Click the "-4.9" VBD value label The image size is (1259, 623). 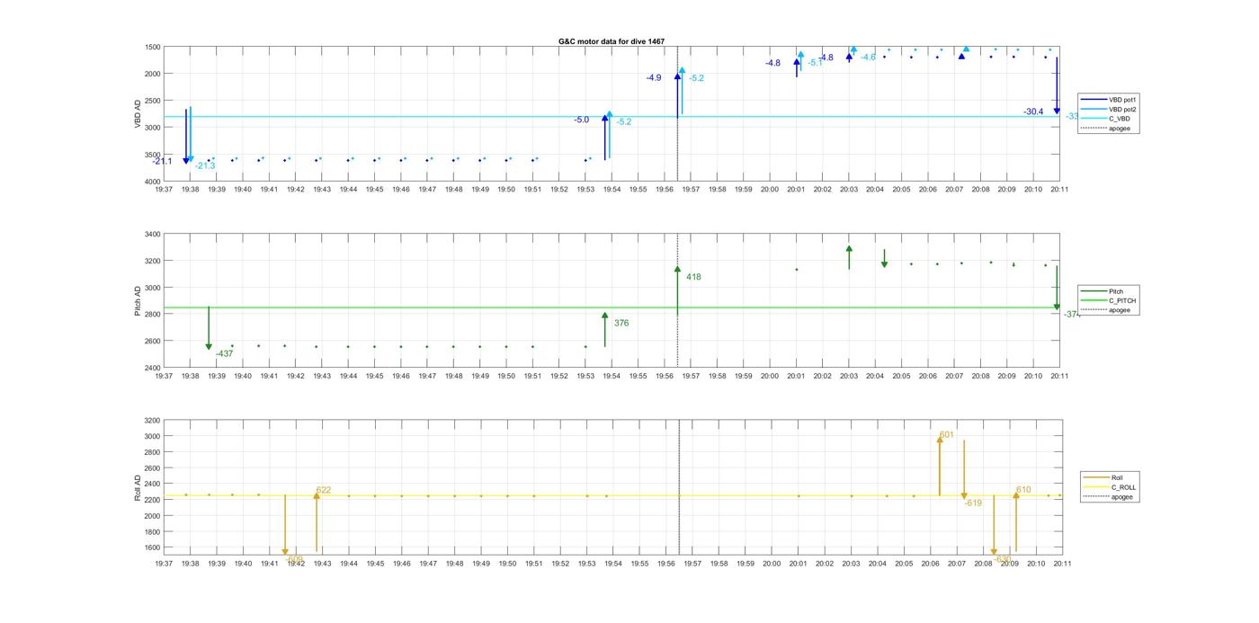click(x=654, y=78)
